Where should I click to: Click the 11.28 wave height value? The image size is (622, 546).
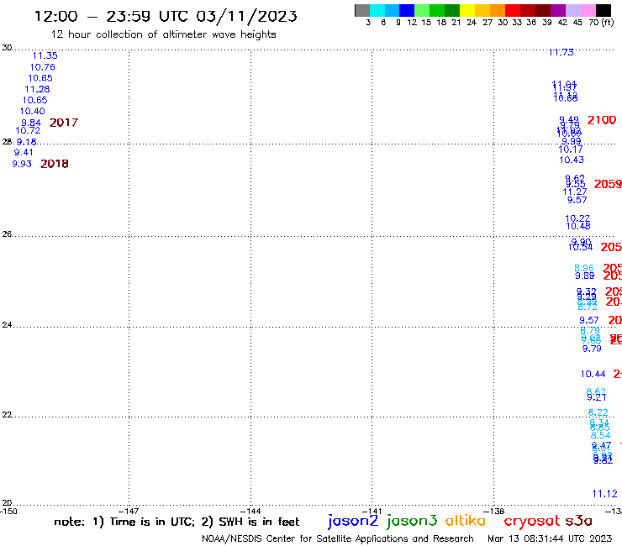click(37, 89)
